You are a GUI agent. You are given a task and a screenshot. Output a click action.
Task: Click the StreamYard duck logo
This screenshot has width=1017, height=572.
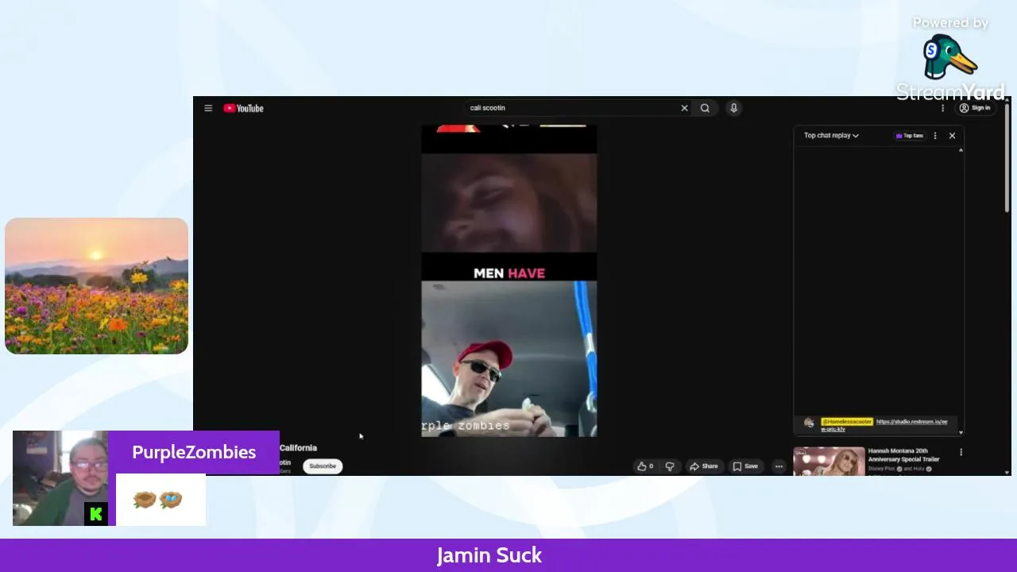coord(949,57)
